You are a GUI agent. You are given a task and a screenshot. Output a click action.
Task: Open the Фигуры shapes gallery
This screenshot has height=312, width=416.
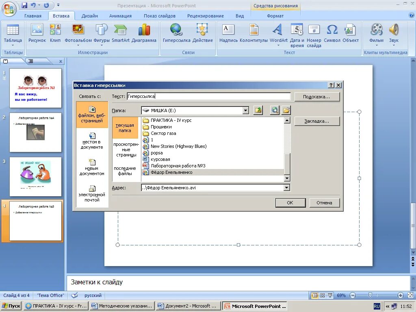tap(101, 34)
